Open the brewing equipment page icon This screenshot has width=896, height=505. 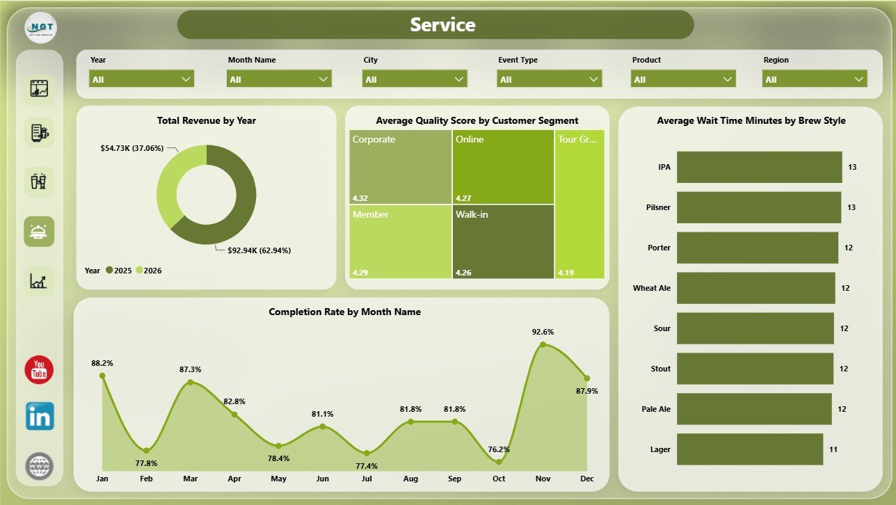click(39, 132)
